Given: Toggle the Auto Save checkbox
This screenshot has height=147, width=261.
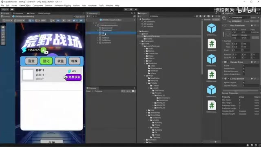Looking at the screenshot, I should pos(74,17).
